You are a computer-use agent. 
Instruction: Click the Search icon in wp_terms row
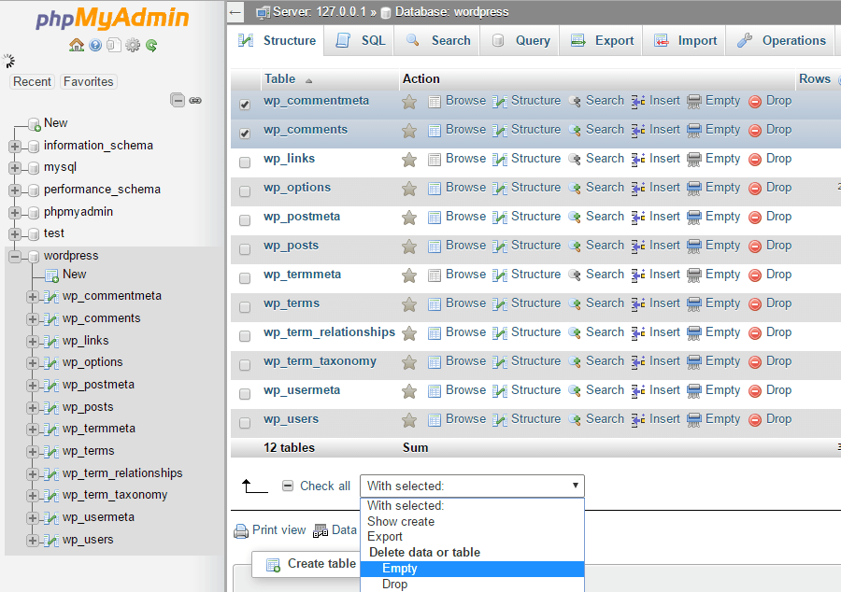click(x=575, y=303)
